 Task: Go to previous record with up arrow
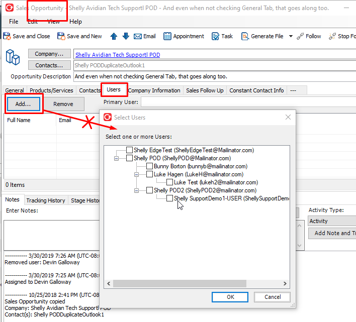[114, 36]
